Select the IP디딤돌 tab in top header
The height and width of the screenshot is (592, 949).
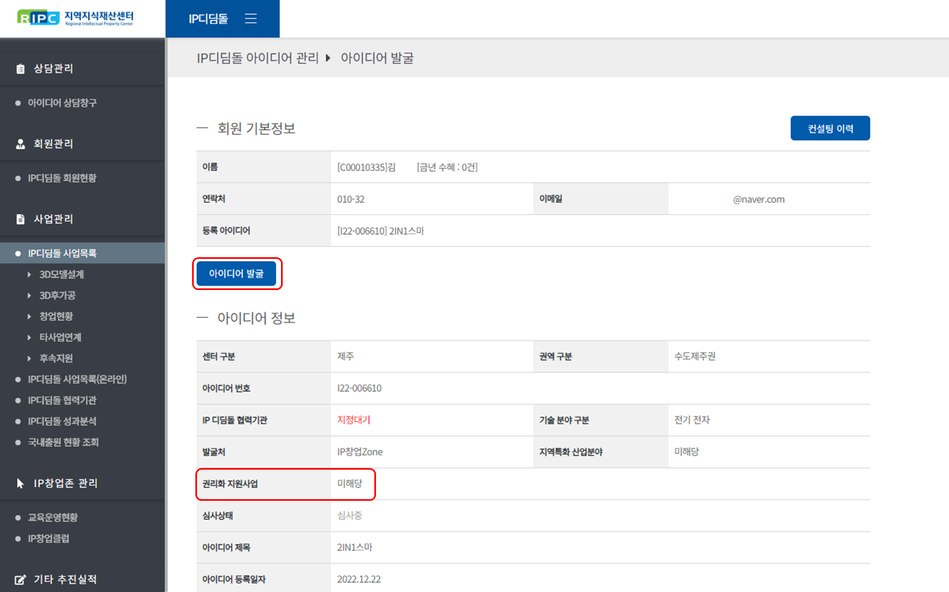pyautogui.click(x=208, y=19)
